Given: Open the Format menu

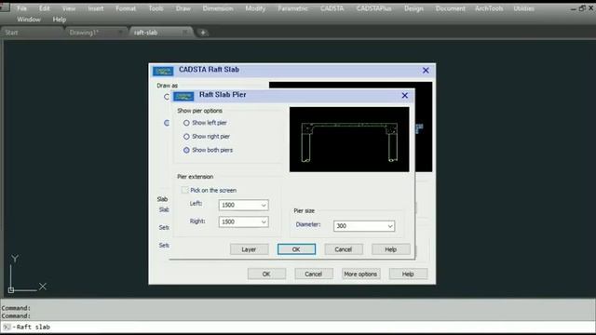Looking at the screenshot, I should tap(126, 8).
